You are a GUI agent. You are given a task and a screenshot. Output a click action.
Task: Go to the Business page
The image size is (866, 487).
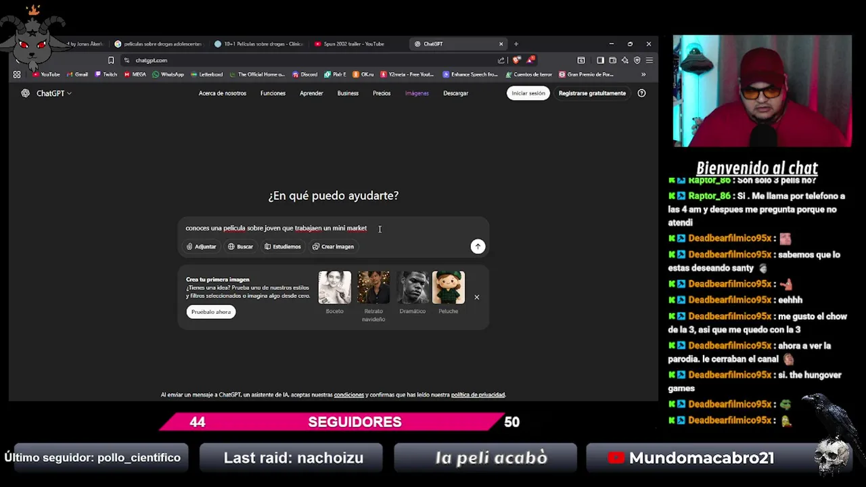pyautogui.click(x=348, y=93)
